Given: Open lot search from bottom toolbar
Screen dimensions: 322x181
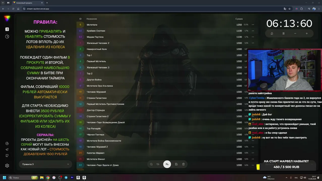Looking at the screenshot, I should [151, 164].
